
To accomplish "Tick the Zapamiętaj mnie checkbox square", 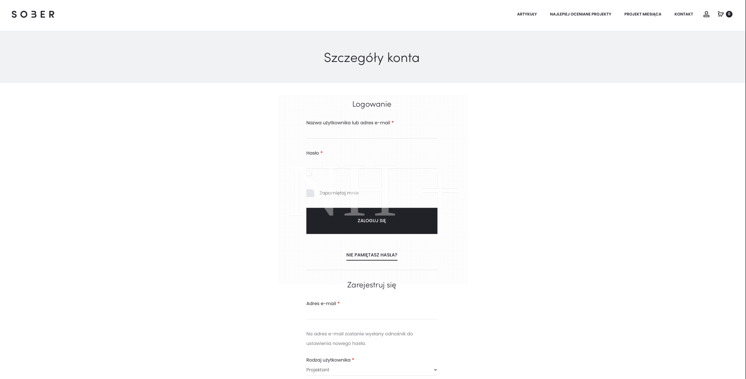I will 310,193.
